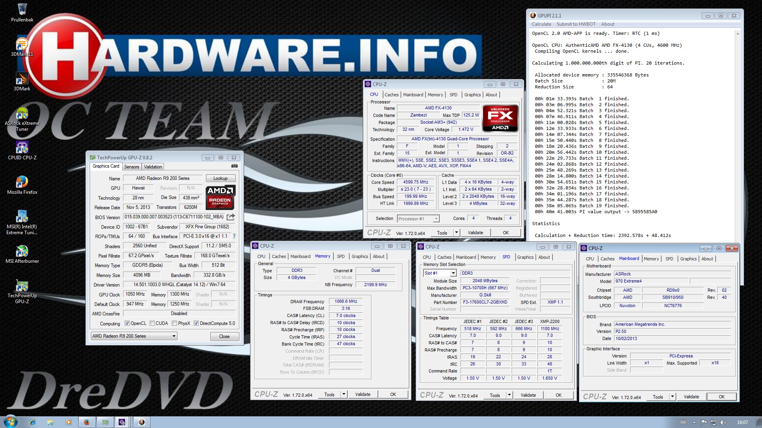762x428 pixels.
Task: Click the BIOS Version field in GPU-Z
Action: pyautogui.click(x=174, y=217)
